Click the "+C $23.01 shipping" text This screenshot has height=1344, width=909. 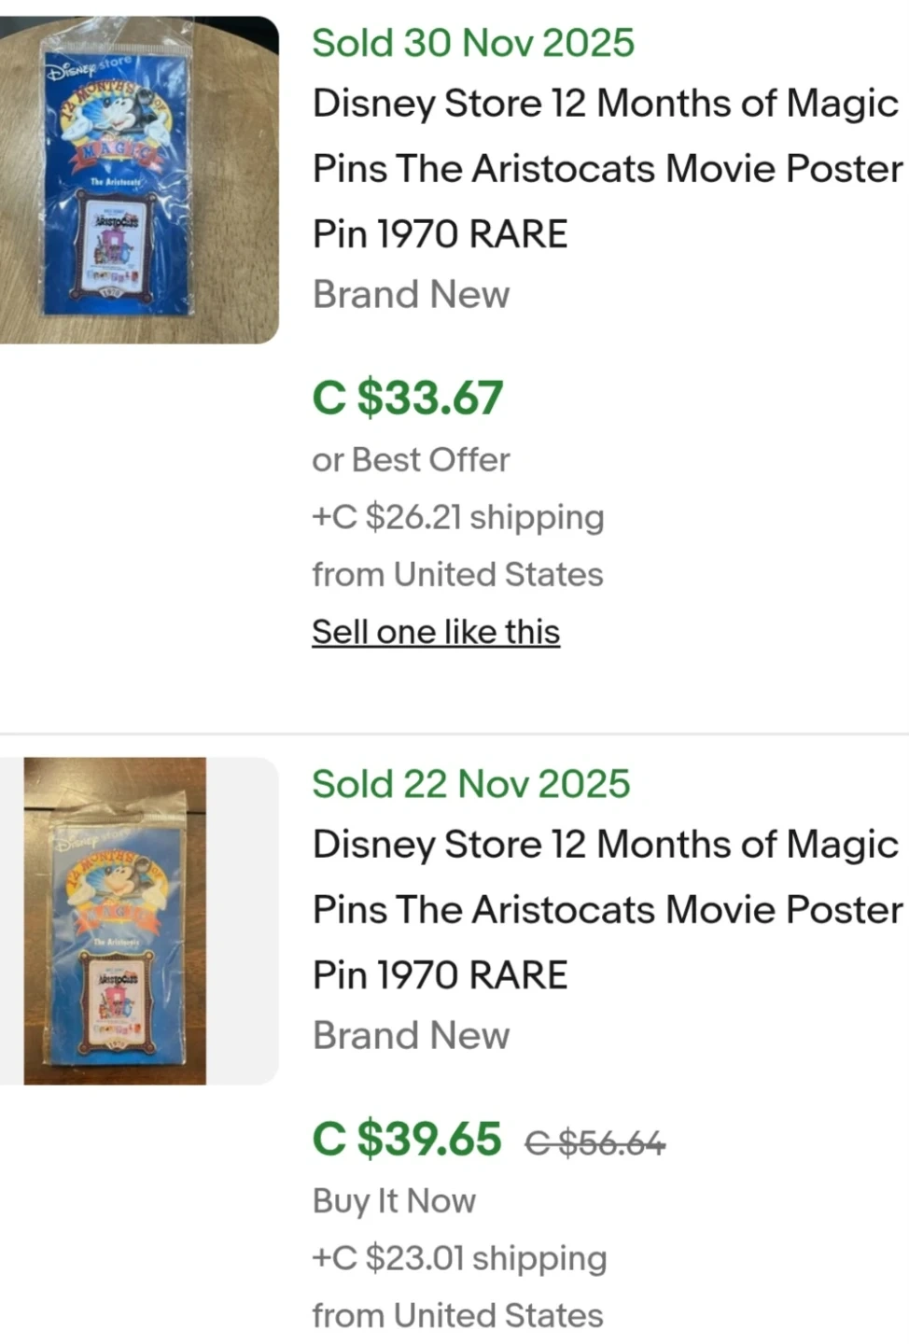coord(459,1258)
